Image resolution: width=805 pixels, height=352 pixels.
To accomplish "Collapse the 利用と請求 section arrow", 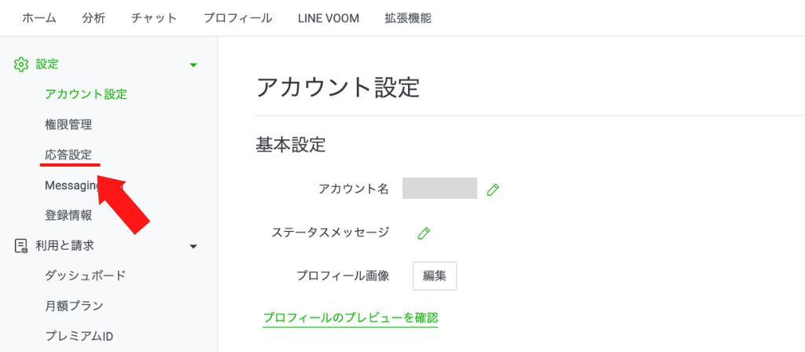I will pyautogui.click(x=193, y=247).
